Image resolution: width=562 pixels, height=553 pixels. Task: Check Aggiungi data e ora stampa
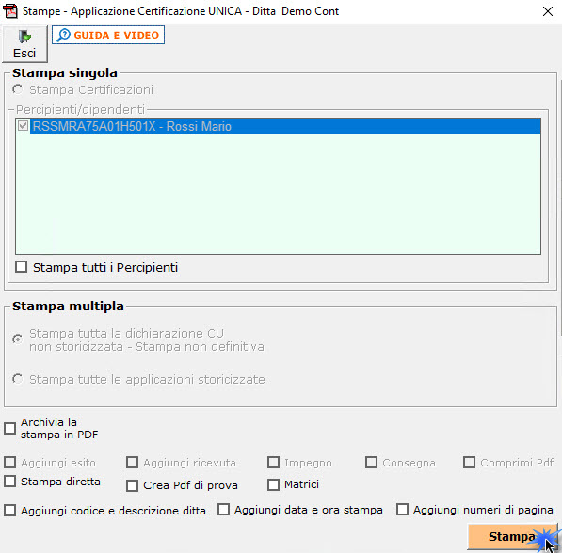click(224, 510)
